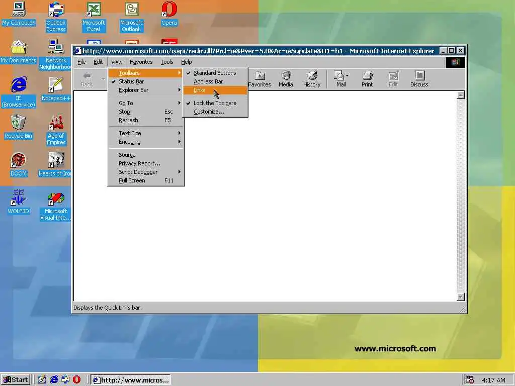Toggle Lock the Toolbars option
The width and height of the screenshot is (515, 386).
point(215,103)
